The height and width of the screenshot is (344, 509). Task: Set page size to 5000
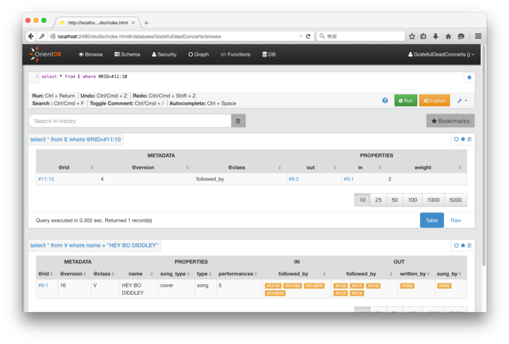coord(456,200)
